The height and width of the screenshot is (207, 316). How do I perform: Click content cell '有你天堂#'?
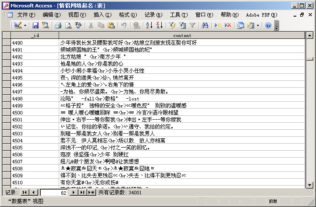(x=182, y=182)
